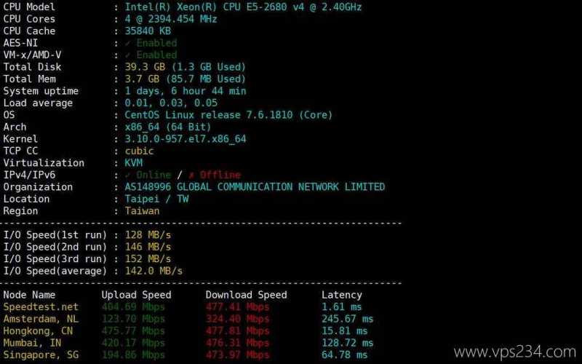Click the IPv6 Offline cross mark

point(191,175)
